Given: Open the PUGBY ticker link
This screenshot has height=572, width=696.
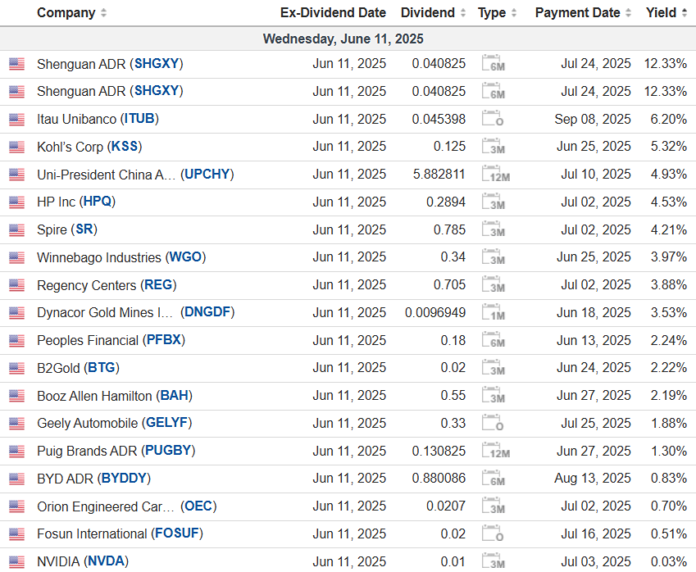Looking at the screenshot, I should tap(168, 451).
